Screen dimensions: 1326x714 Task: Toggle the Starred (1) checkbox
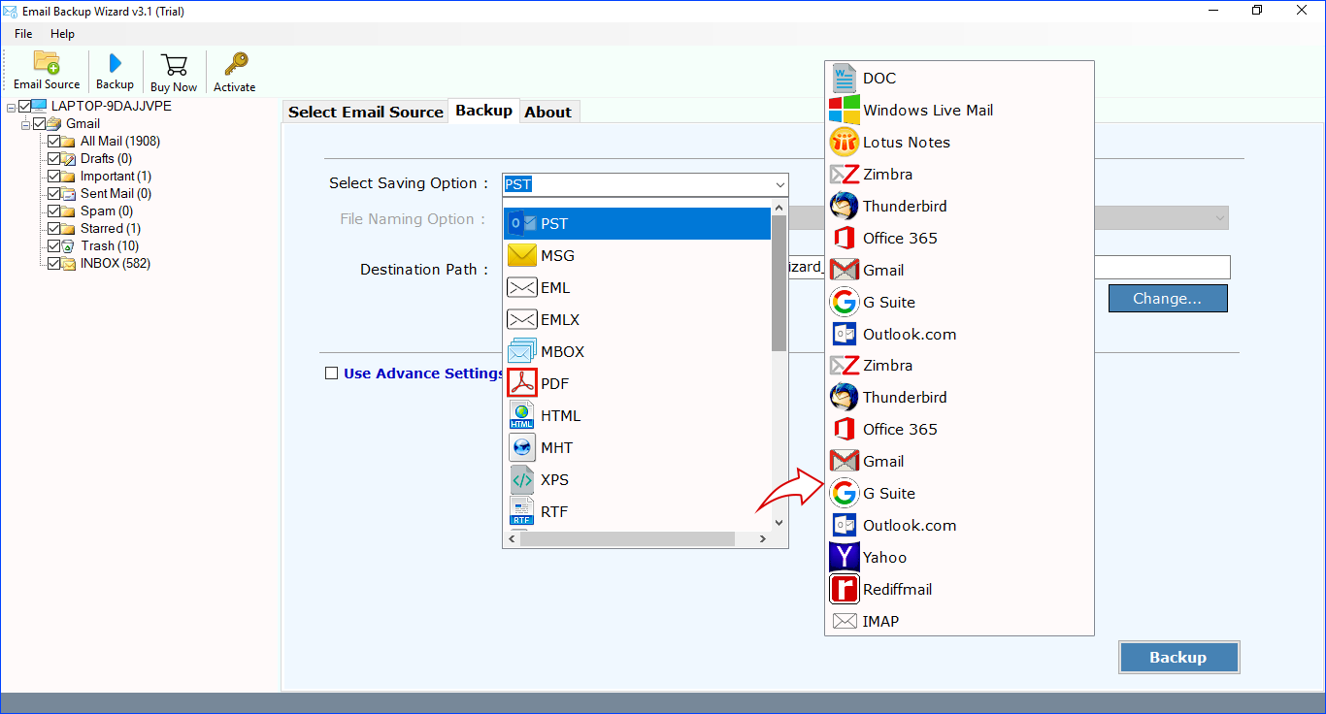[x=53, y=228]
